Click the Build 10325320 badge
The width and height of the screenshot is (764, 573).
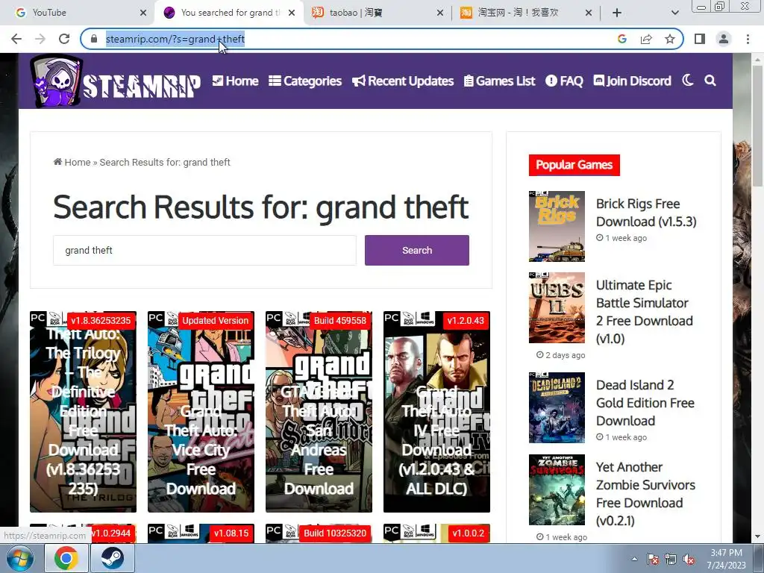tap(335, 533)
